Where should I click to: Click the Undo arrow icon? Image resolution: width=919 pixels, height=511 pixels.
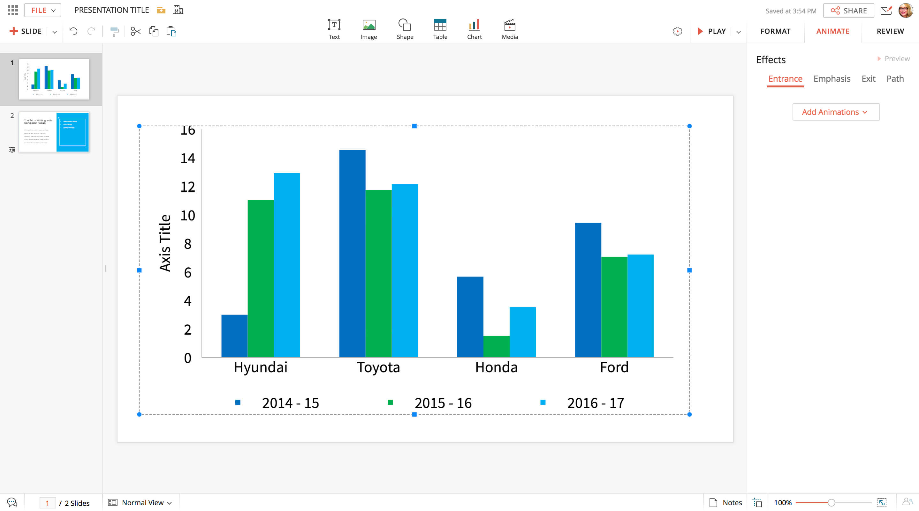tap(73, 31)
